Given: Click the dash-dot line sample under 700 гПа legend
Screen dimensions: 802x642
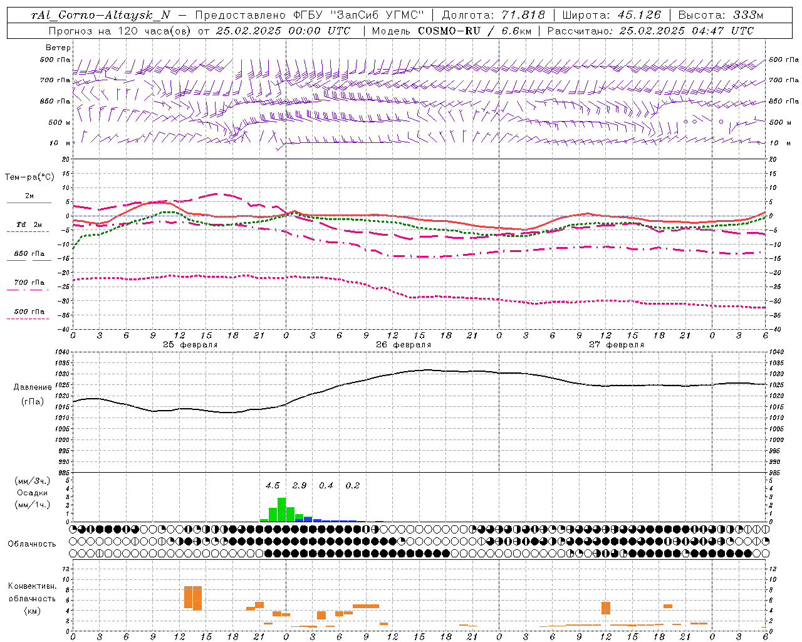Looking at the screenshot, I should point(28,290).
